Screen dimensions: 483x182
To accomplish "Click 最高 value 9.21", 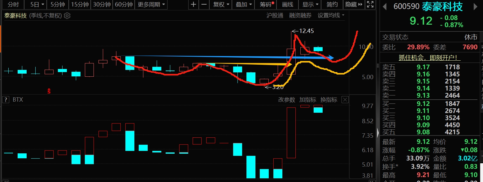I will click(423, 175).
